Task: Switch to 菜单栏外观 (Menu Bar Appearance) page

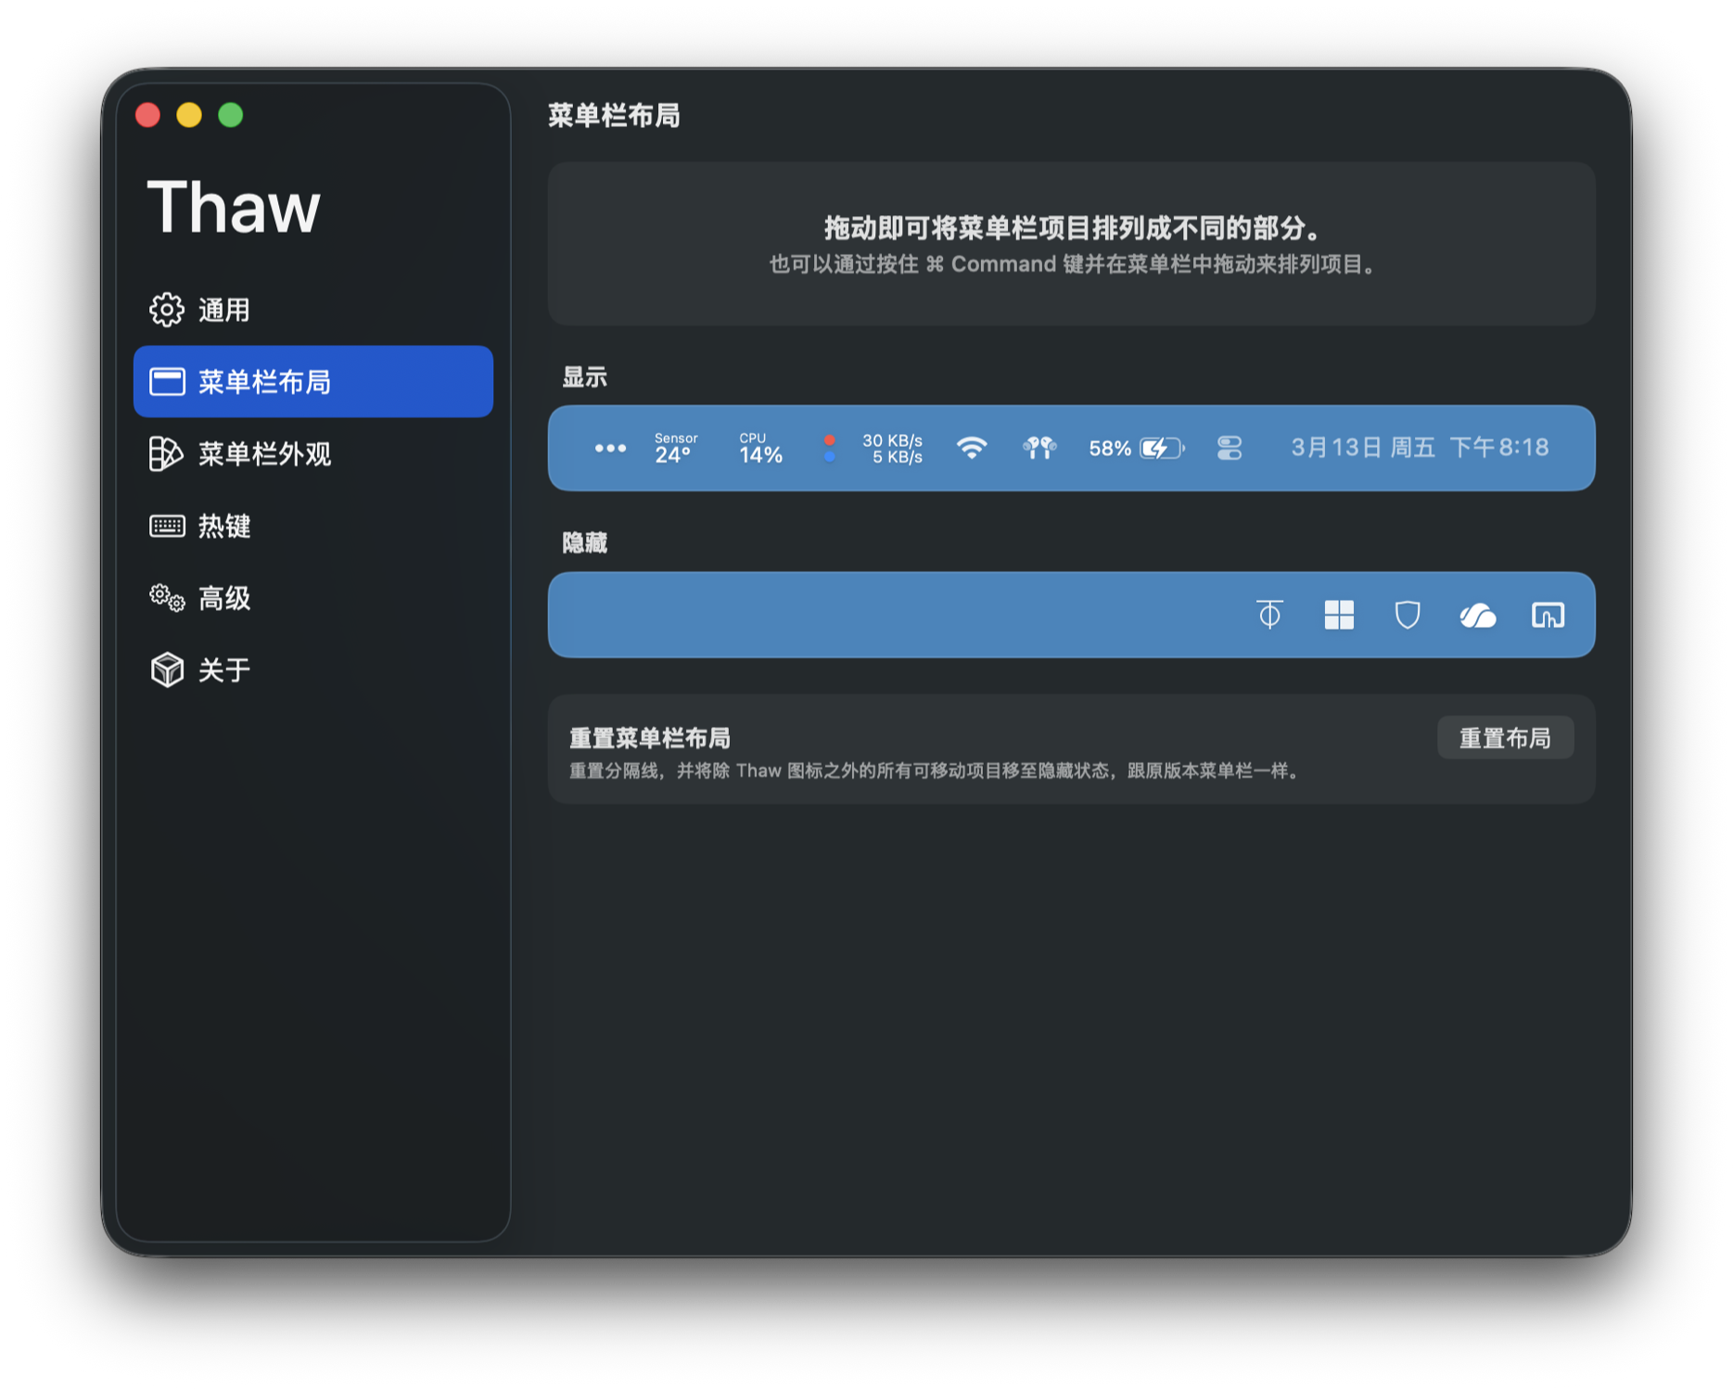Action: (264, 454)
